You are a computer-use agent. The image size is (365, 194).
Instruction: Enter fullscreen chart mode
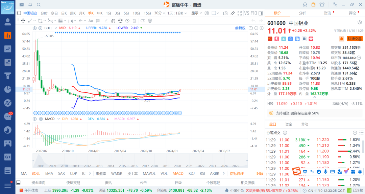240,13
